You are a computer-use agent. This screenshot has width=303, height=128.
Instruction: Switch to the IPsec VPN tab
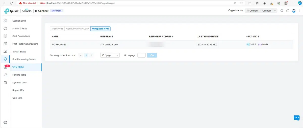(57, 29)
